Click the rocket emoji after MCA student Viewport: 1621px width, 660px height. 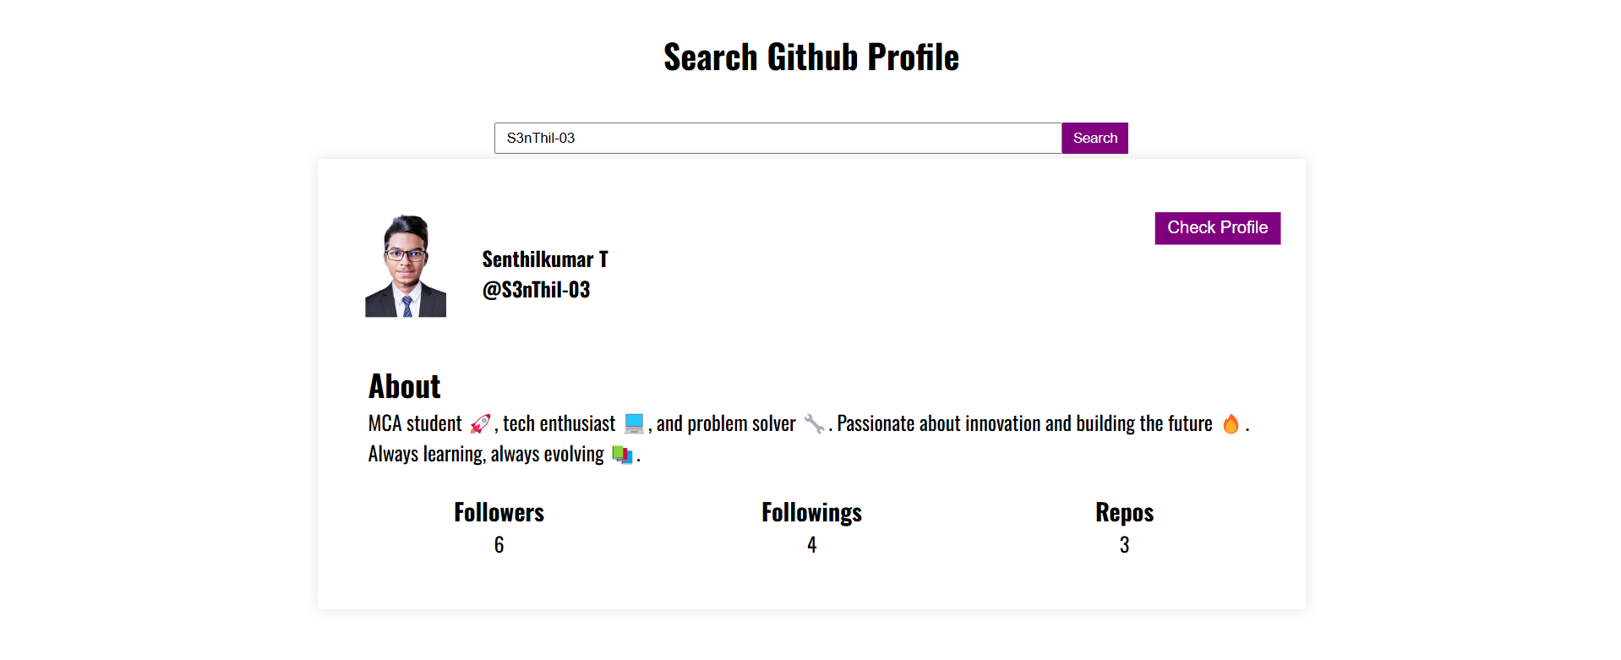click(x=480, y=423)
